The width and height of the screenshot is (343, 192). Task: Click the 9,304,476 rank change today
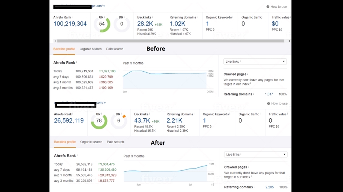point(106,164)
